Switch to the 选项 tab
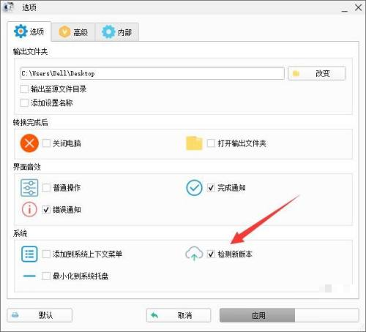 29,31
